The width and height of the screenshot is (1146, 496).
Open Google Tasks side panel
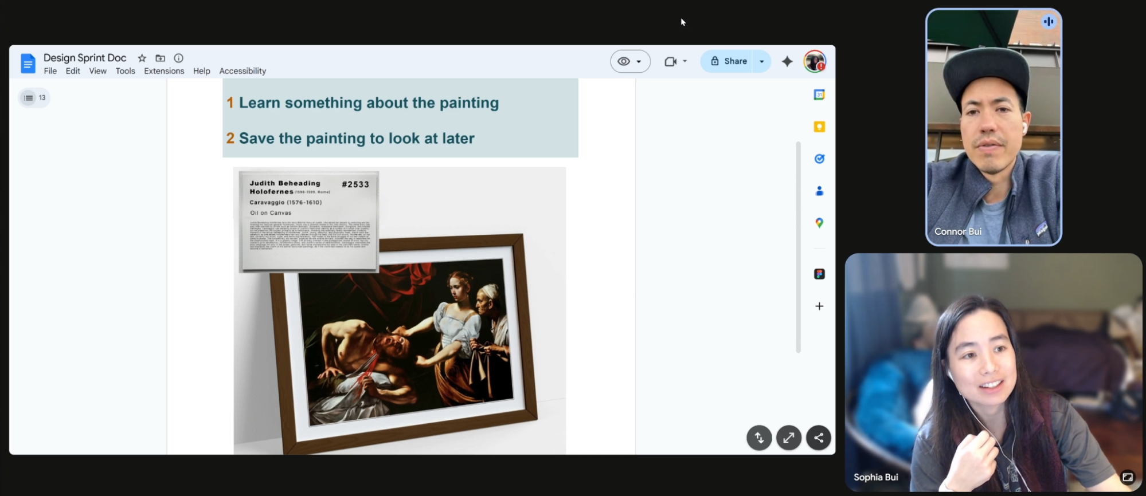coord(819,159)
